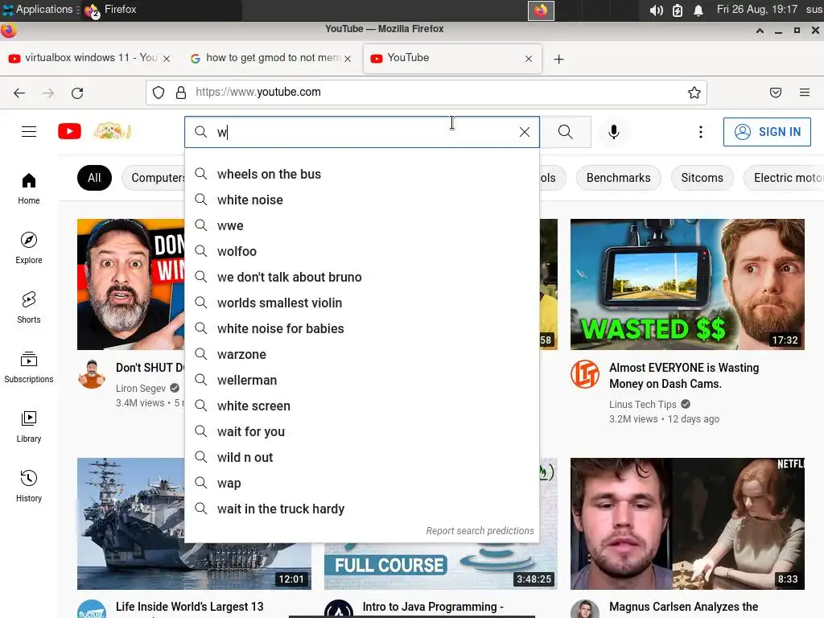
Task: Click the SIGN IN button
Action: [x=767, y=132]
